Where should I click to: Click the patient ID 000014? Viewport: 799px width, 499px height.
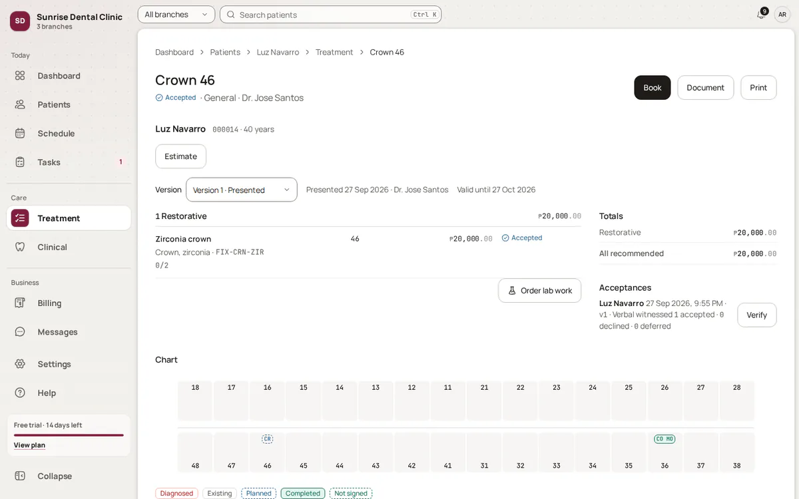pyautogui.click(x=225, y=130)
